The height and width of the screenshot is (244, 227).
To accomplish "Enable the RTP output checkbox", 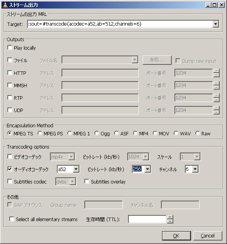I will tap(10, 98).
